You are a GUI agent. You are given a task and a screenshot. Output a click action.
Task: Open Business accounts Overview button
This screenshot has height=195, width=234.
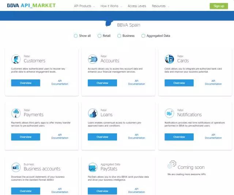pyautogui.click(x=26, y=191)
